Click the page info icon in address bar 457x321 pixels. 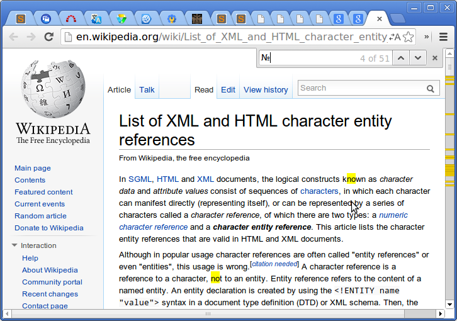68,37
